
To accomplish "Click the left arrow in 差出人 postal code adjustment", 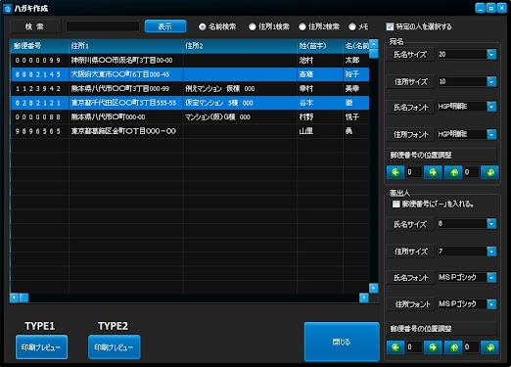I will (395, 347).
